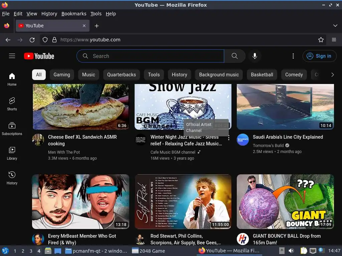Open action menu for Winter Night Jazz video

pyautogui.click(x=228, y=138)
